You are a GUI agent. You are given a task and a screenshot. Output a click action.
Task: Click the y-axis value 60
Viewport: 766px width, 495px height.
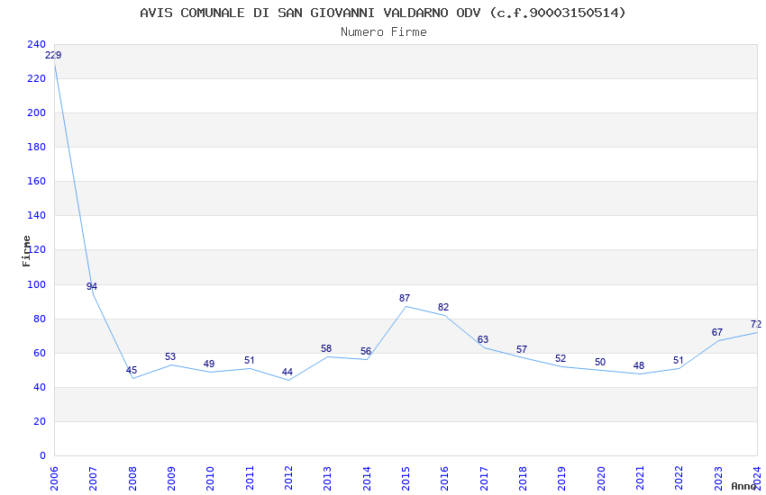(40, 353)
